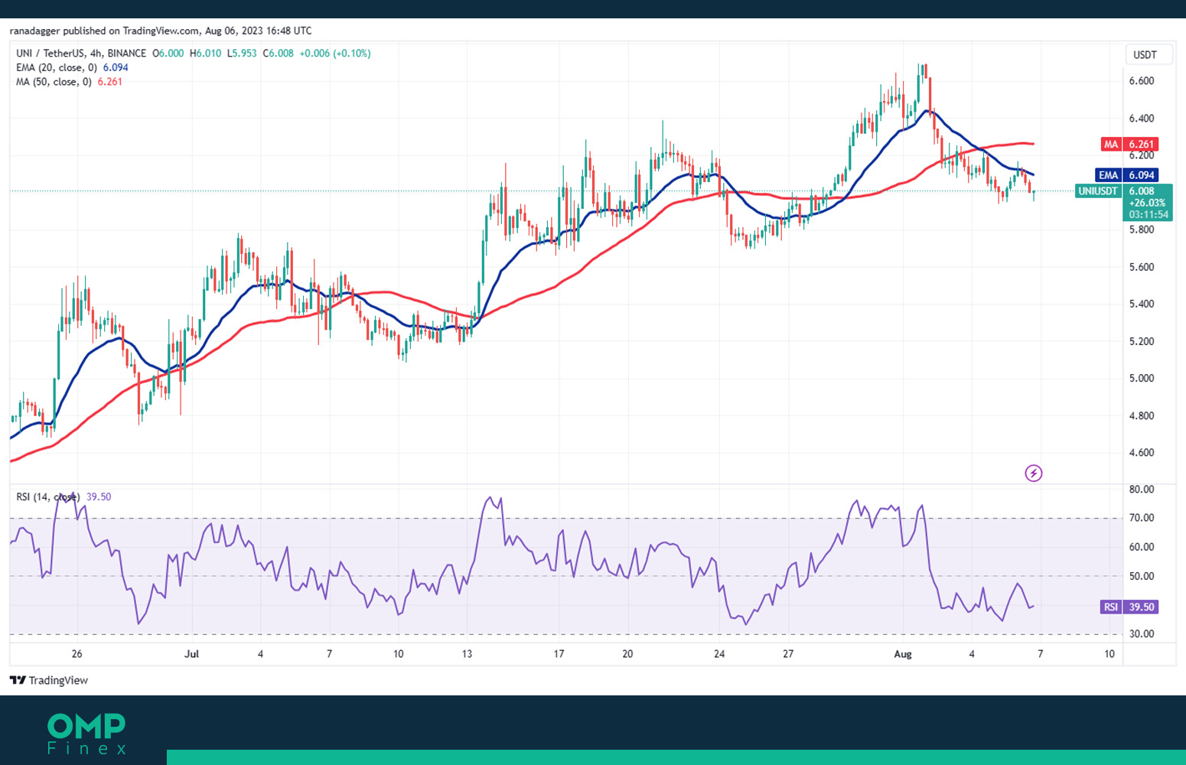
Task: Click the 13 date on time axis
Action: (467, 654)
